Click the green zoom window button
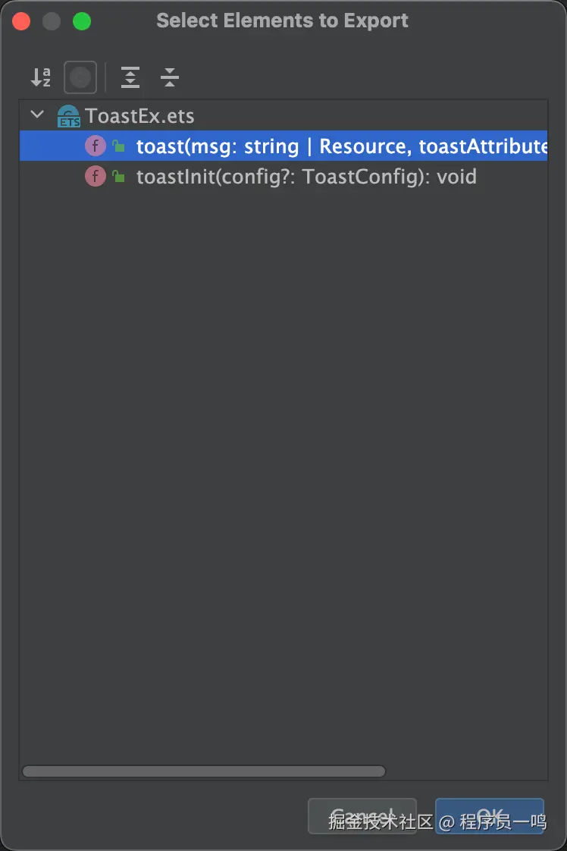The width and height of the screenshot is (567, 851). (82, 21)
